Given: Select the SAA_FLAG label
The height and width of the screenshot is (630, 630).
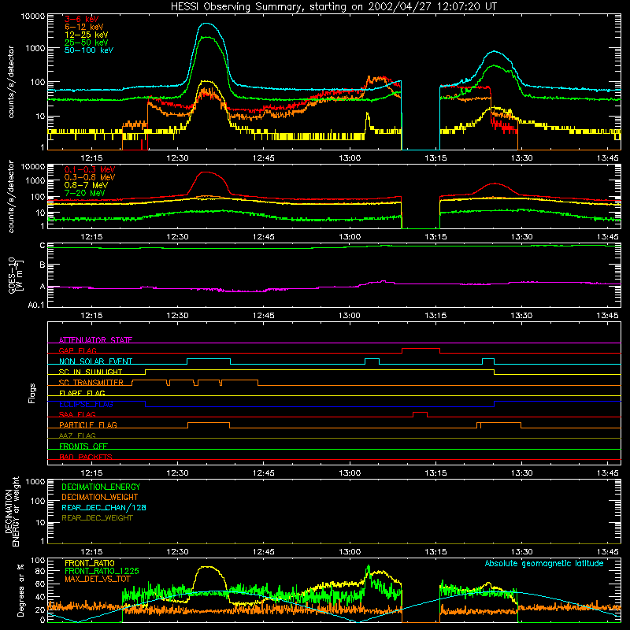Looking at the screenshot, I should pos(77,415).
